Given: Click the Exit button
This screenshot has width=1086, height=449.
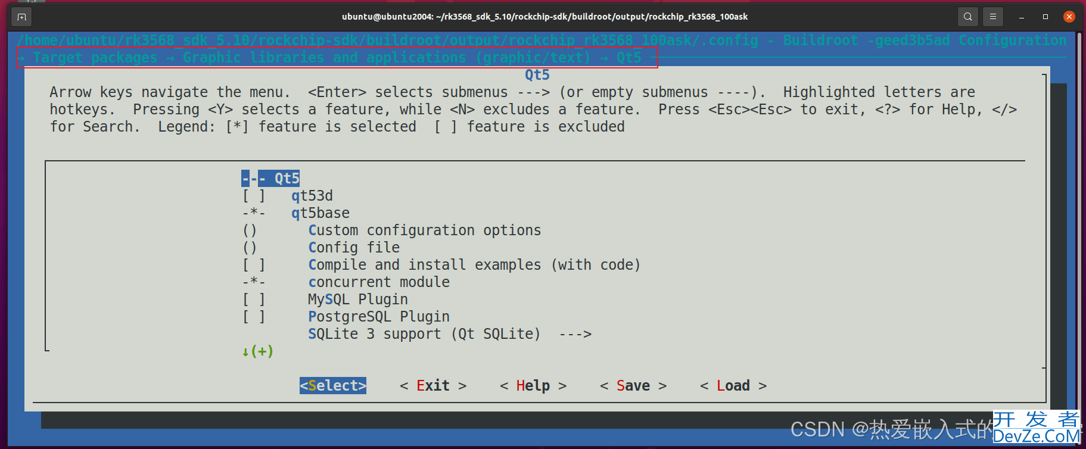Looking at the screenshot, I should [433, 386].
